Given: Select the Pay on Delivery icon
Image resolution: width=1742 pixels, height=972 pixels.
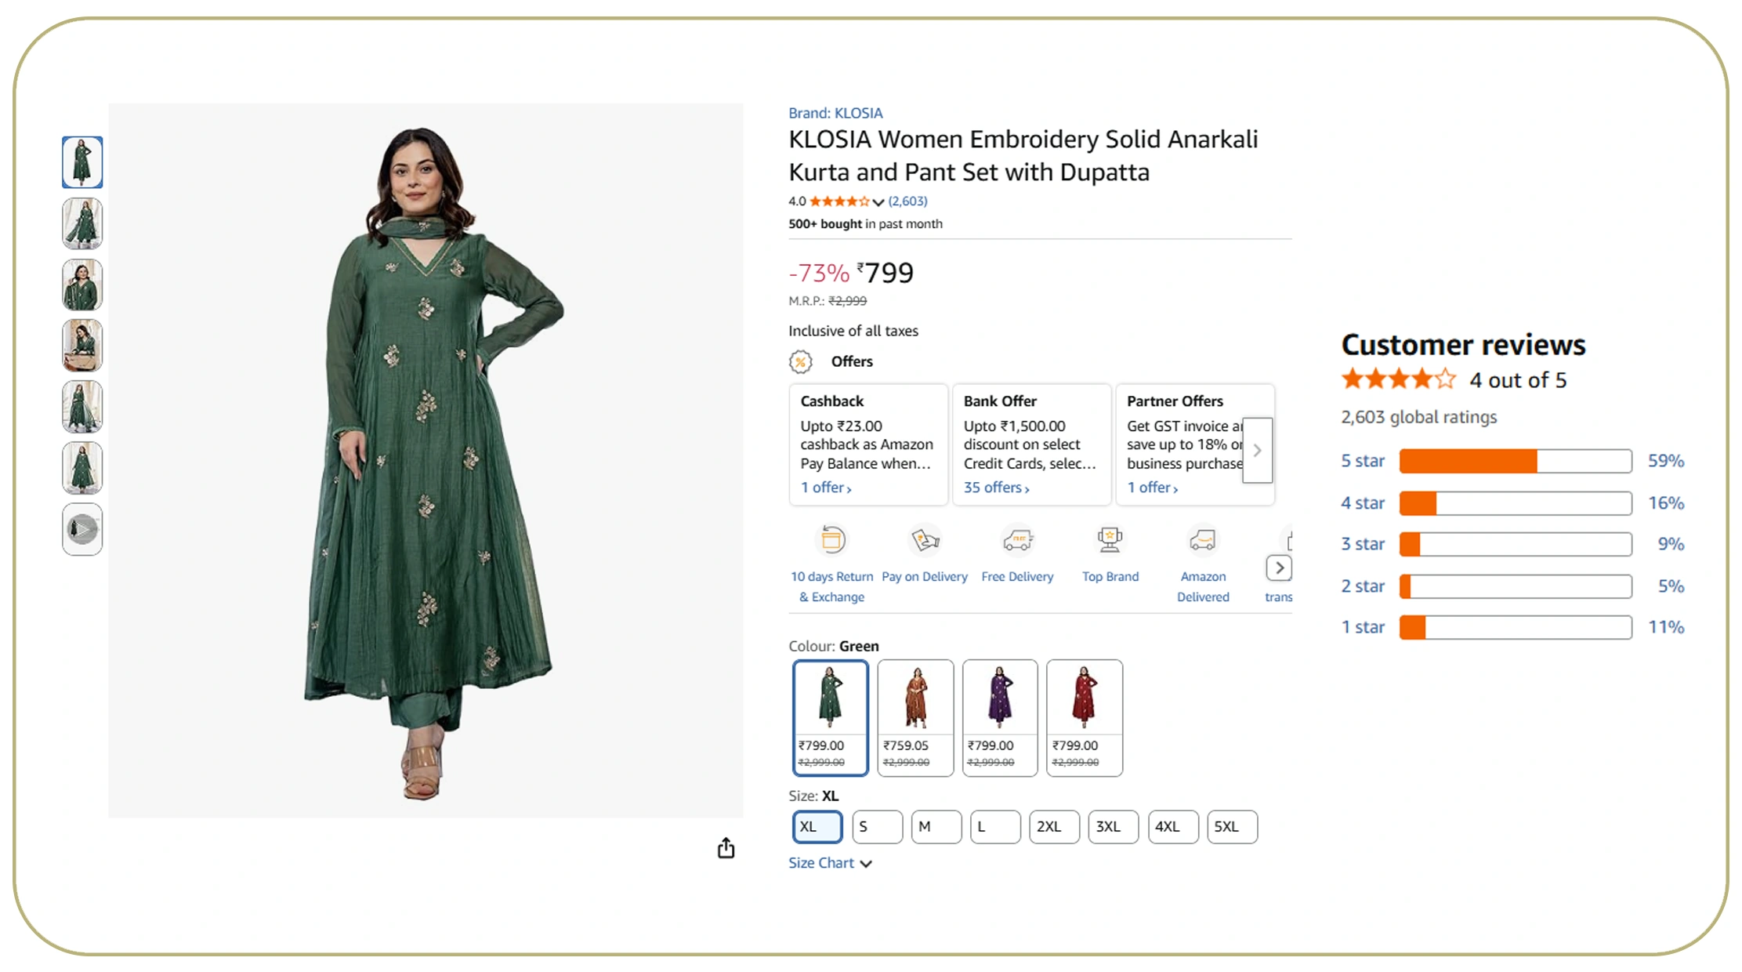Looking at the screenshot, I should 925,541.
